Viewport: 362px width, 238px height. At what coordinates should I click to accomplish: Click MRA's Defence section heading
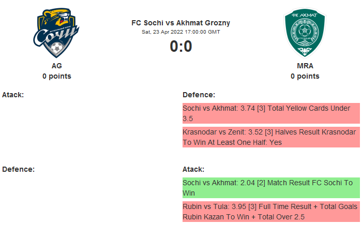tap(199, 95)
